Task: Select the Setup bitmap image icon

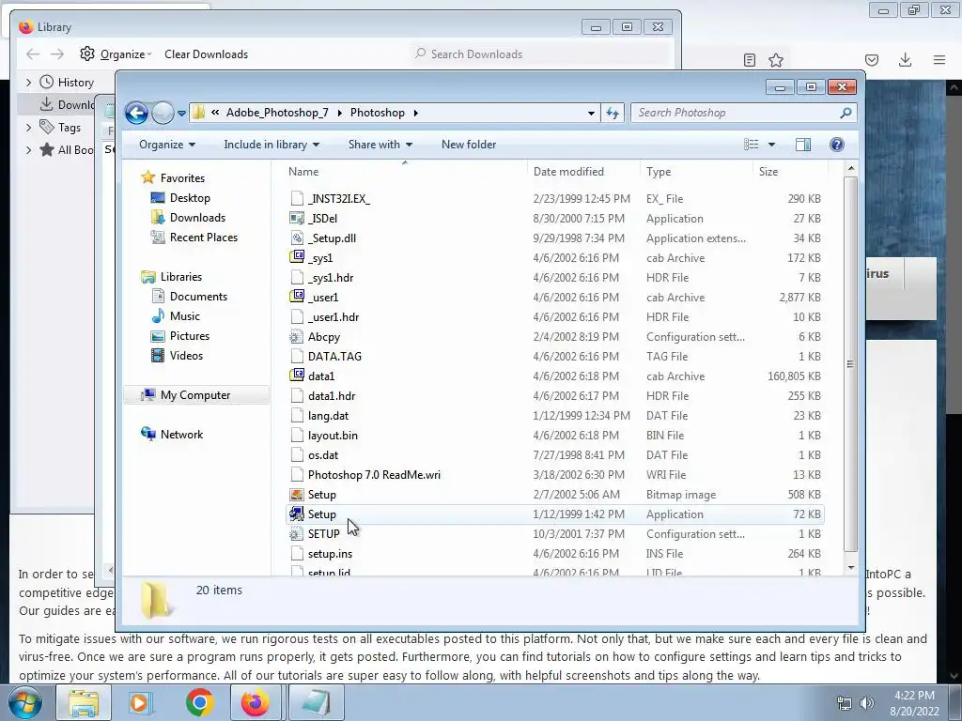Action: click(x=297, y=494)
